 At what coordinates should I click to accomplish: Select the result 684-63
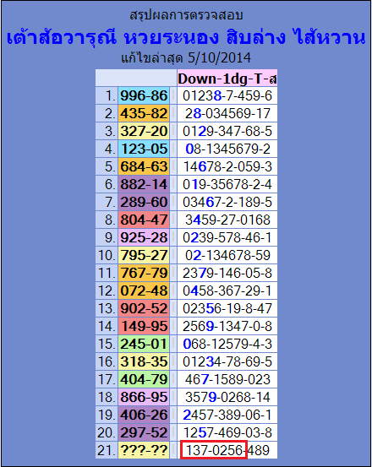pos(144,166)
